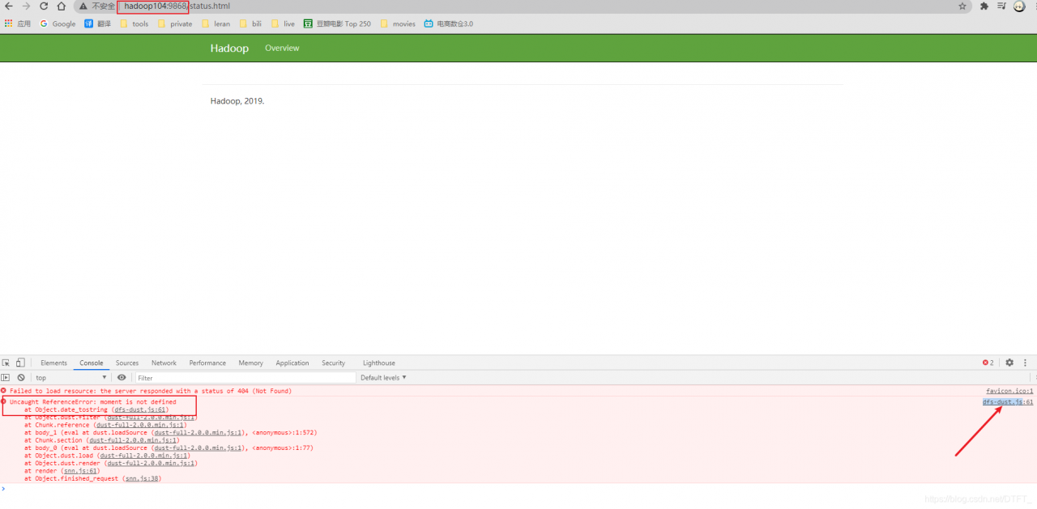1037x509 pixels.
Task: Open the 电商数仓3.0 bookmark
Action: 448,23
